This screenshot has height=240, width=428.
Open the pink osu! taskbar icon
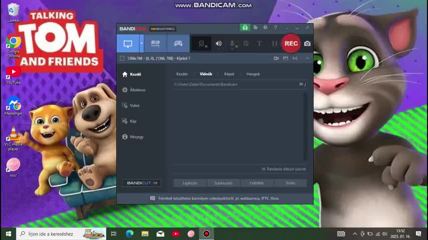pyautogui.click(x=191, y=233)
